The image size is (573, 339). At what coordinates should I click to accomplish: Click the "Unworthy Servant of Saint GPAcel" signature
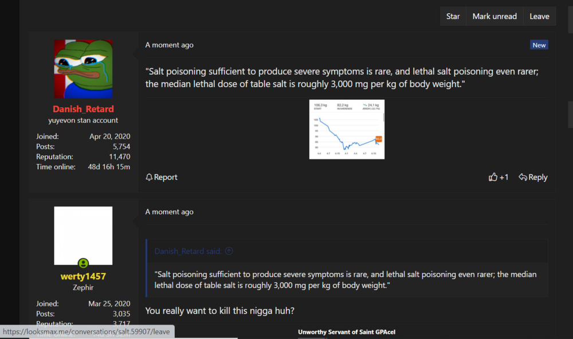347,332
